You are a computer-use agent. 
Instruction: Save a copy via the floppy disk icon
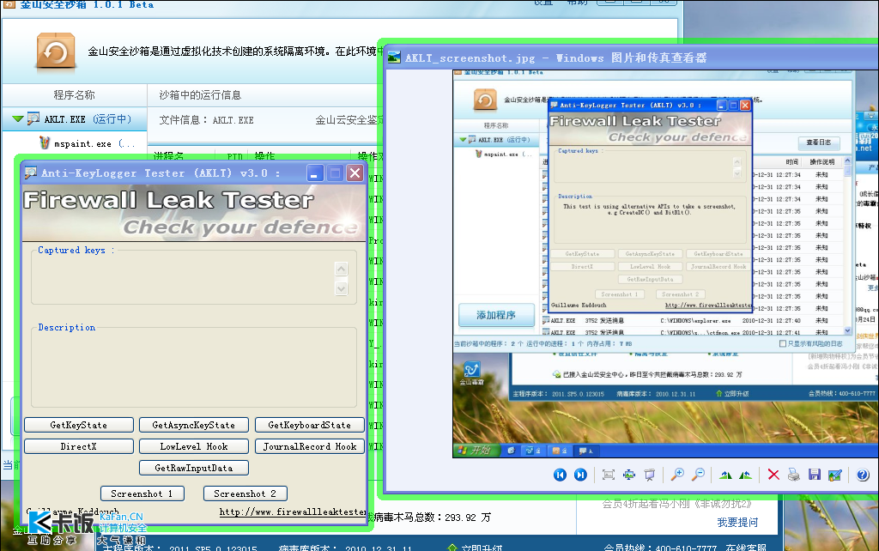[815, 475]
